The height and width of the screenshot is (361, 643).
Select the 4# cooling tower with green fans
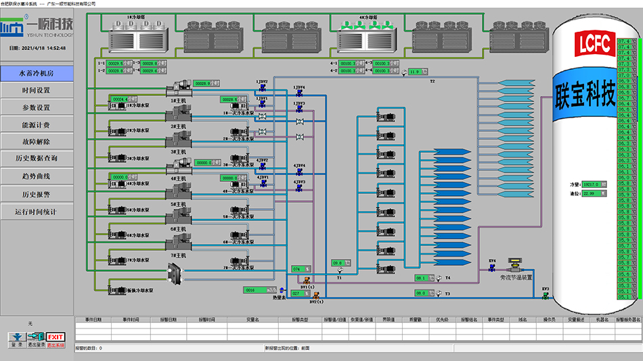[x=367, y=36]
